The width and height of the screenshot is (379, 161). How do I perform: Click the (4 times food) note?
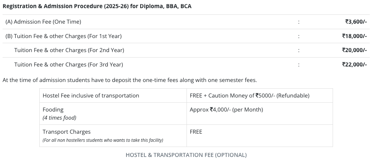point(59,118)
